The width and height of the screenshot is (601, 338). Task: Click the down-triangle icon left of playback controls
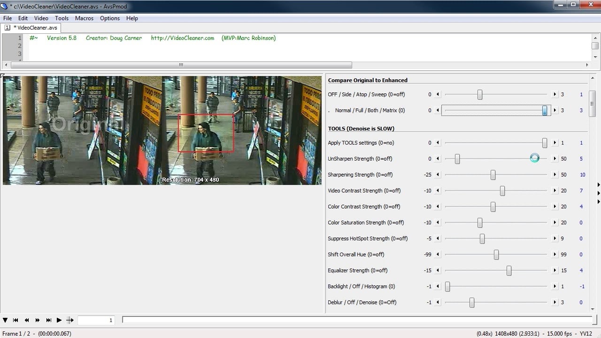tap(5, 320)
